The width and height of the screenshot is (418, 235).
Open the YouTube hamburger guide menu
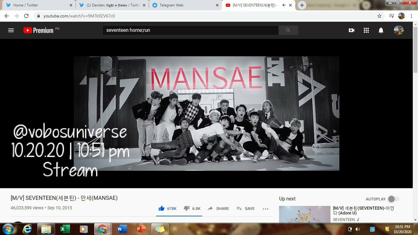pyautogui.click(x=11, y=30)
